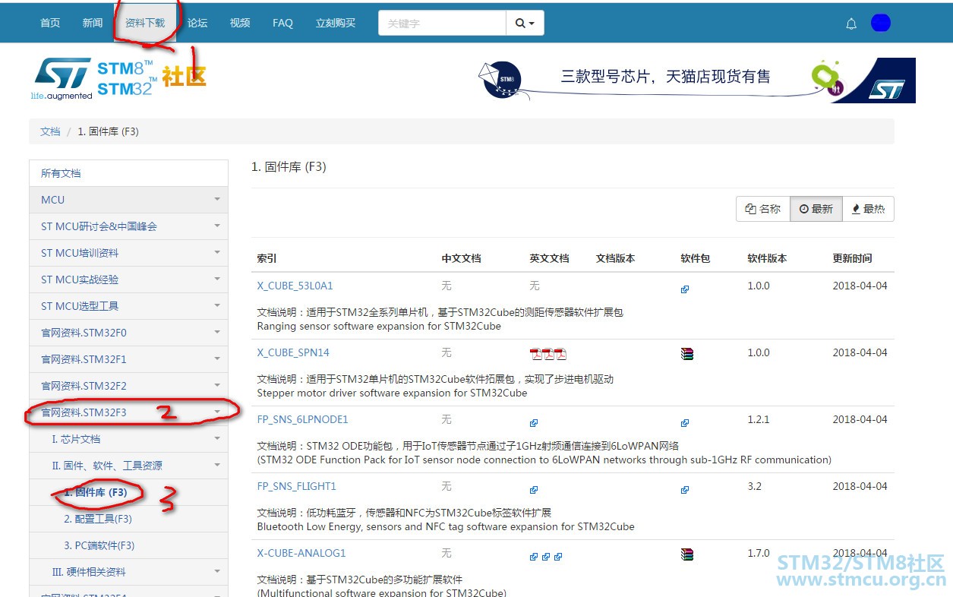953x597 pixels.
Task: Open 视频 in top navigation
Action: click(x=240, y=23)
